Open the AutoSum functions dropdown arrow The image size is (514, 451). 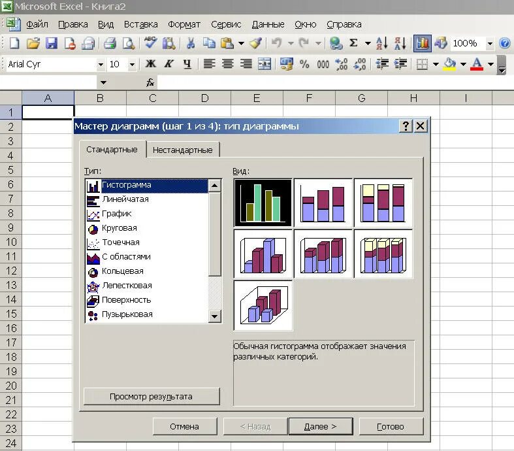click(368, 43)
